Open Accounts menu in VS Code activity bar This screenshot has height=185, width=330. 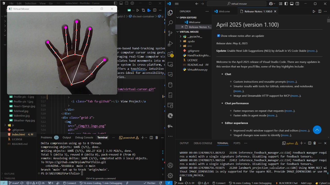pos(170,165)
